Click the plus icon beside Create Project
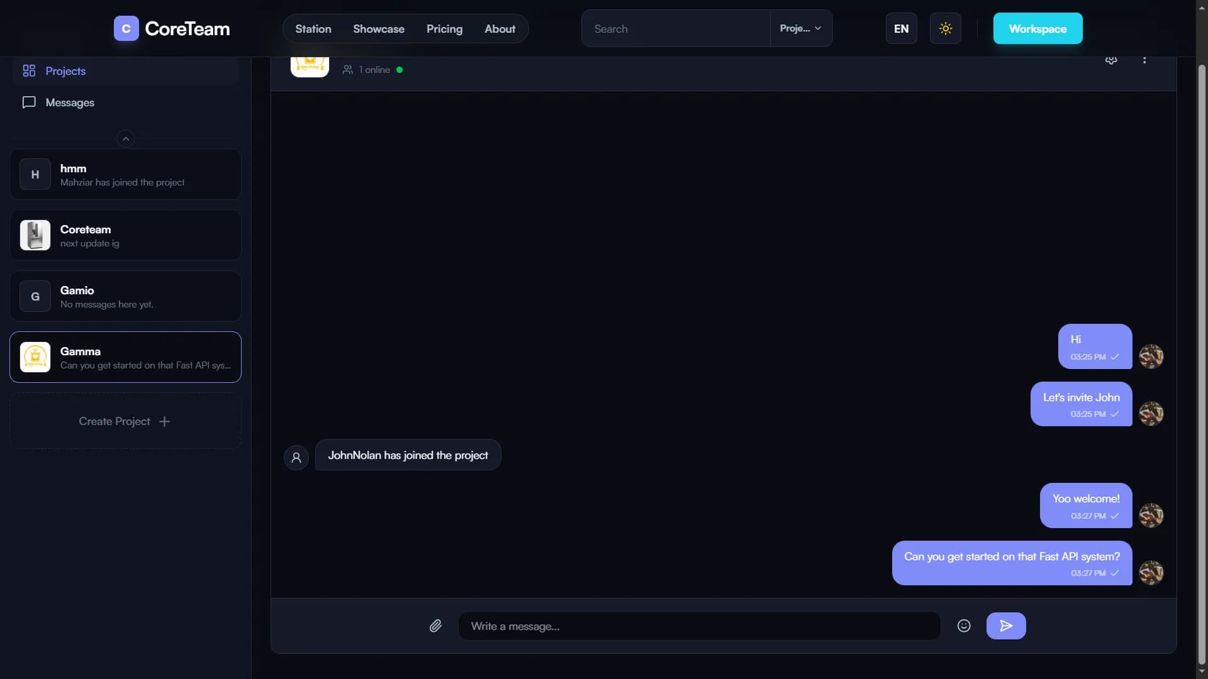The height and width of the screenshot is (679, 1208). tap(164, 421)
